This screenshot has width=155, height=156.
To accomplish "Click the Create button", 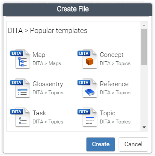I will click(101, 144).
